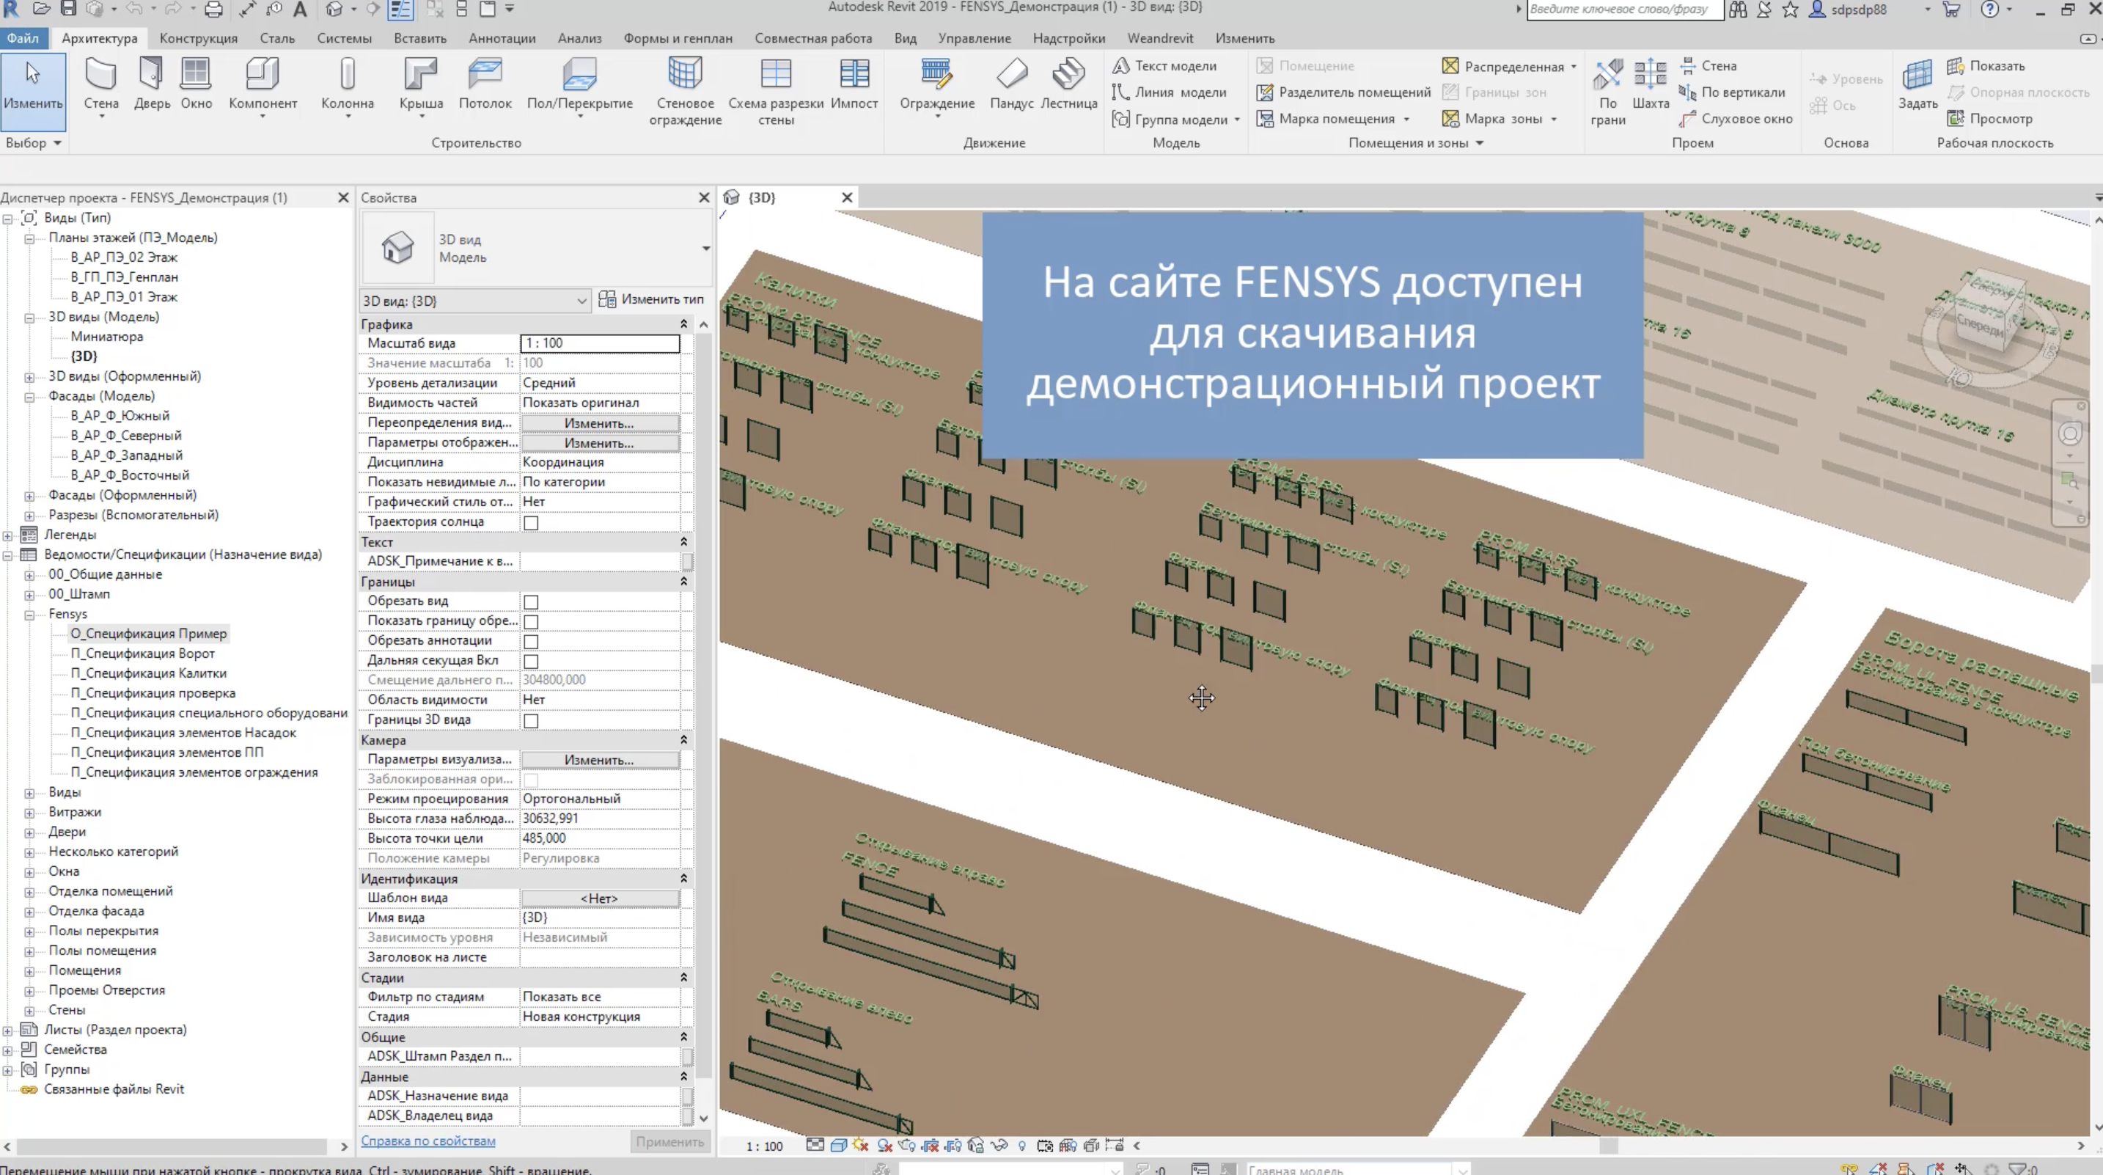Open the Файл menu
Image resolution: width=2103 pixels, height=1175 pixels.
(23, 38)
